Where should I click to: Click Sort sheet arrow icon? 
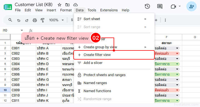pyautogui.click(x=79, y=19)
